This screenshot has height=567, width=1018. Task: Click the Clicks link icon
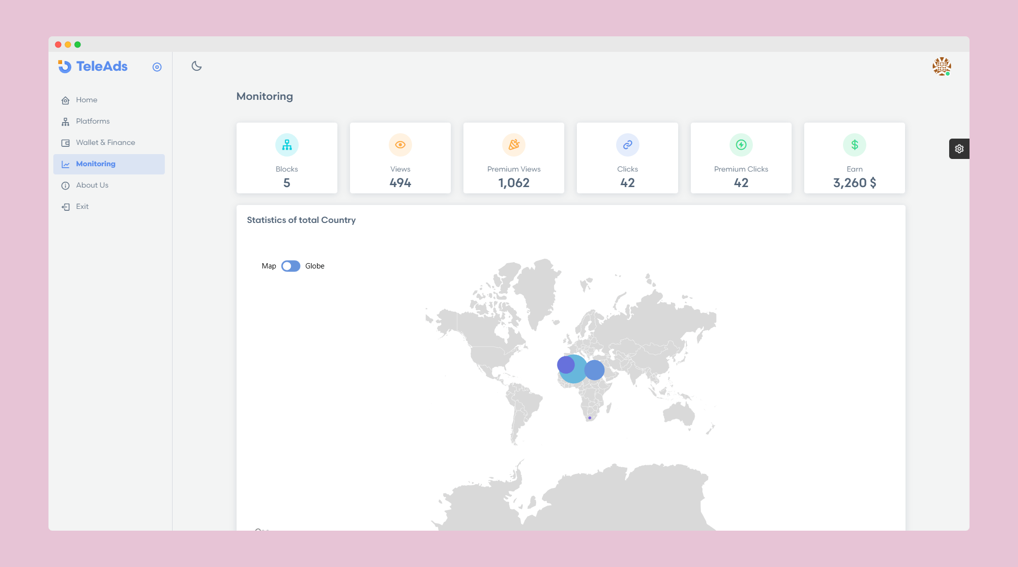(627, 145)
